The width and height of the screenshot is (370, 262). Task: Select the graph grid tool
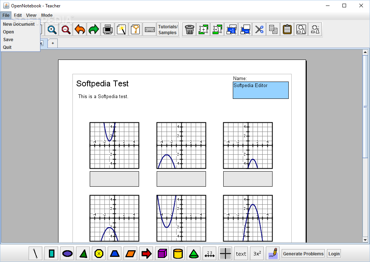pos(225,254)
